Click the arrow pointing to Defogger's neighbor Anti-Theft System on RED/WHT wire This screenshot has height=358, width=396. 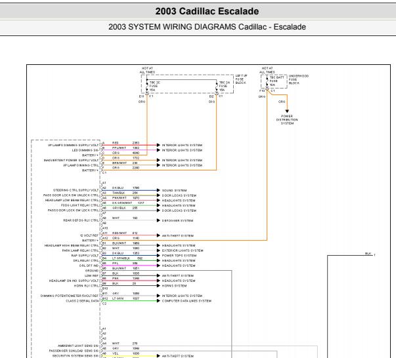point(158,235)
